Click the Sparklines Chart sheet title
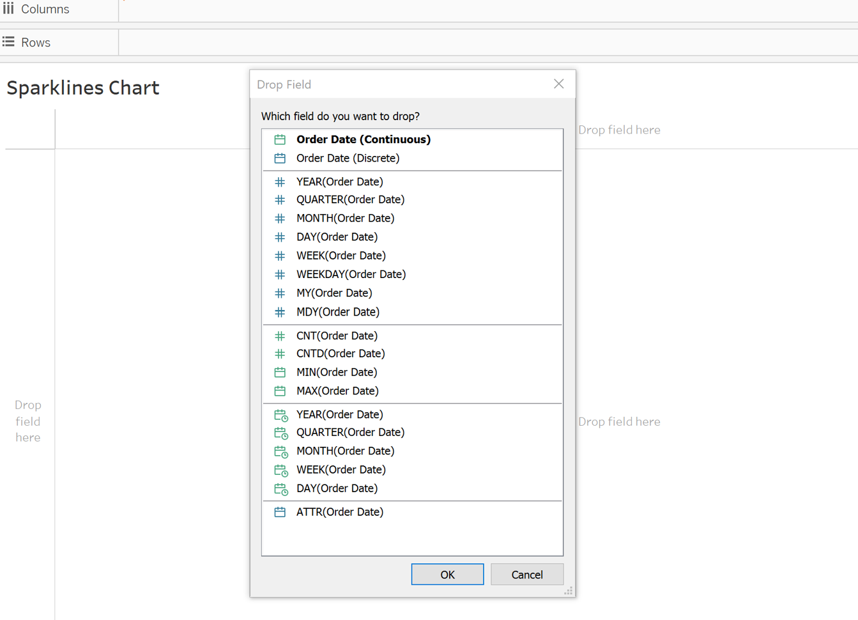This screenshot has height=620, width=858. pyautogui.click(x=83, y=88)
